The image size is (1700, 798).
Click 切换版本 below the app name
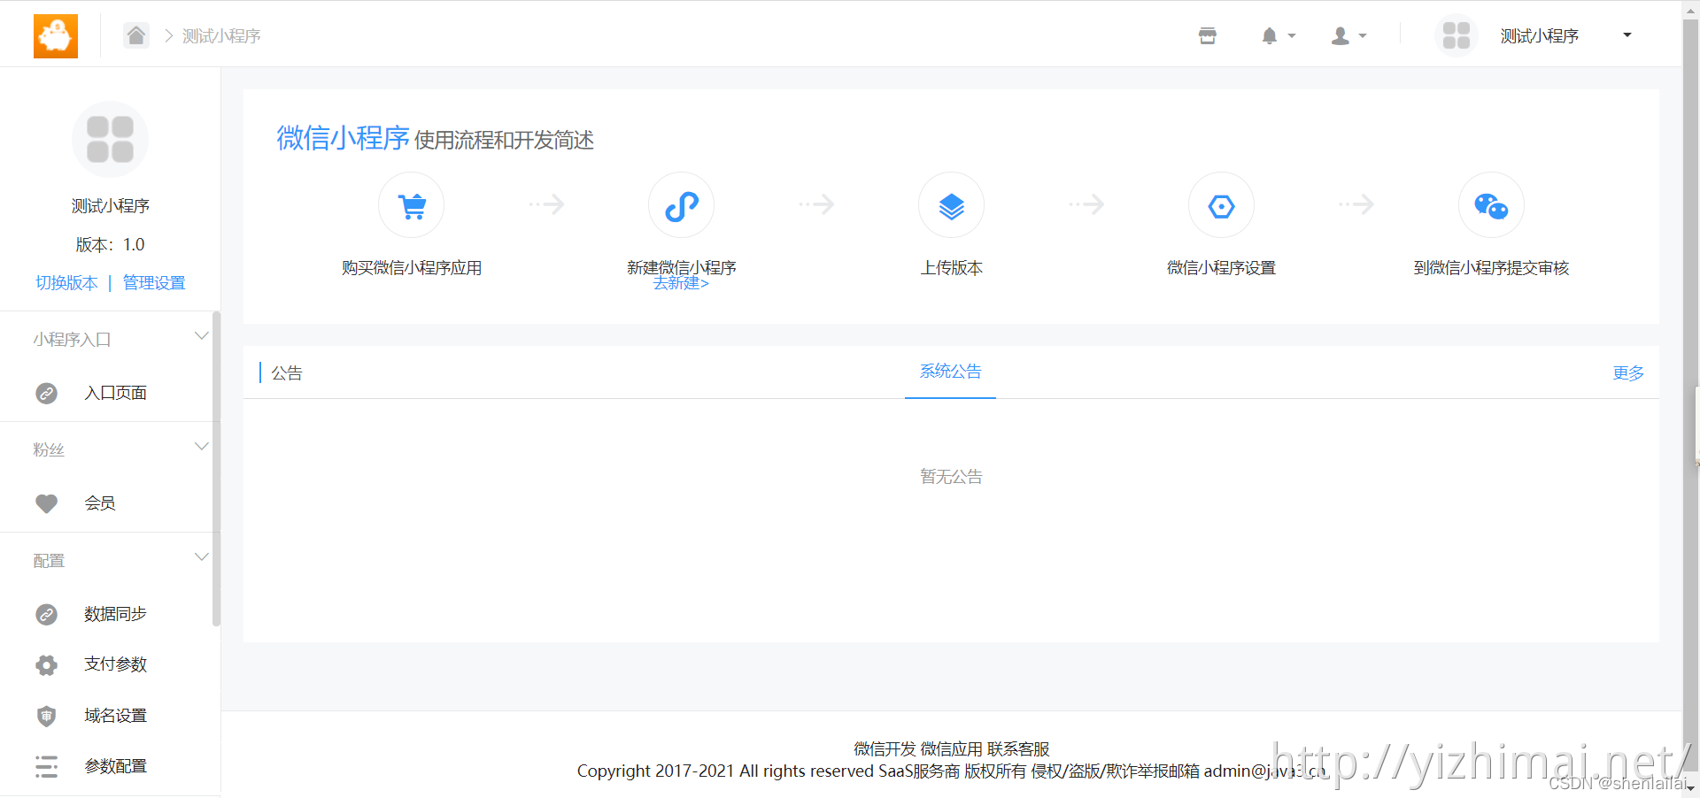tap(66, 282)
